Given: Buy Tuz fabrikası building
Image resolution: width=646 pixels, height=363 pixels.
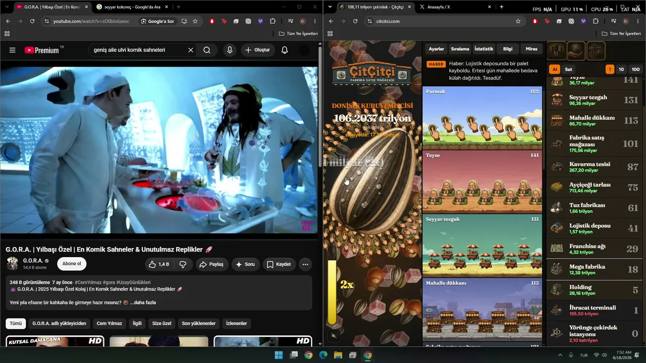Looking at the screenshot, I should (x=595, y=208).
